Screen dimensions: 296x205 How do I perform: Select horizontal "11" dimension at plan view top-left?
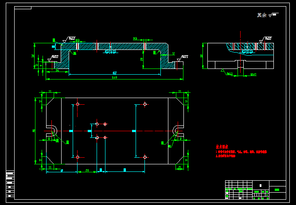[x=50, y=91]
